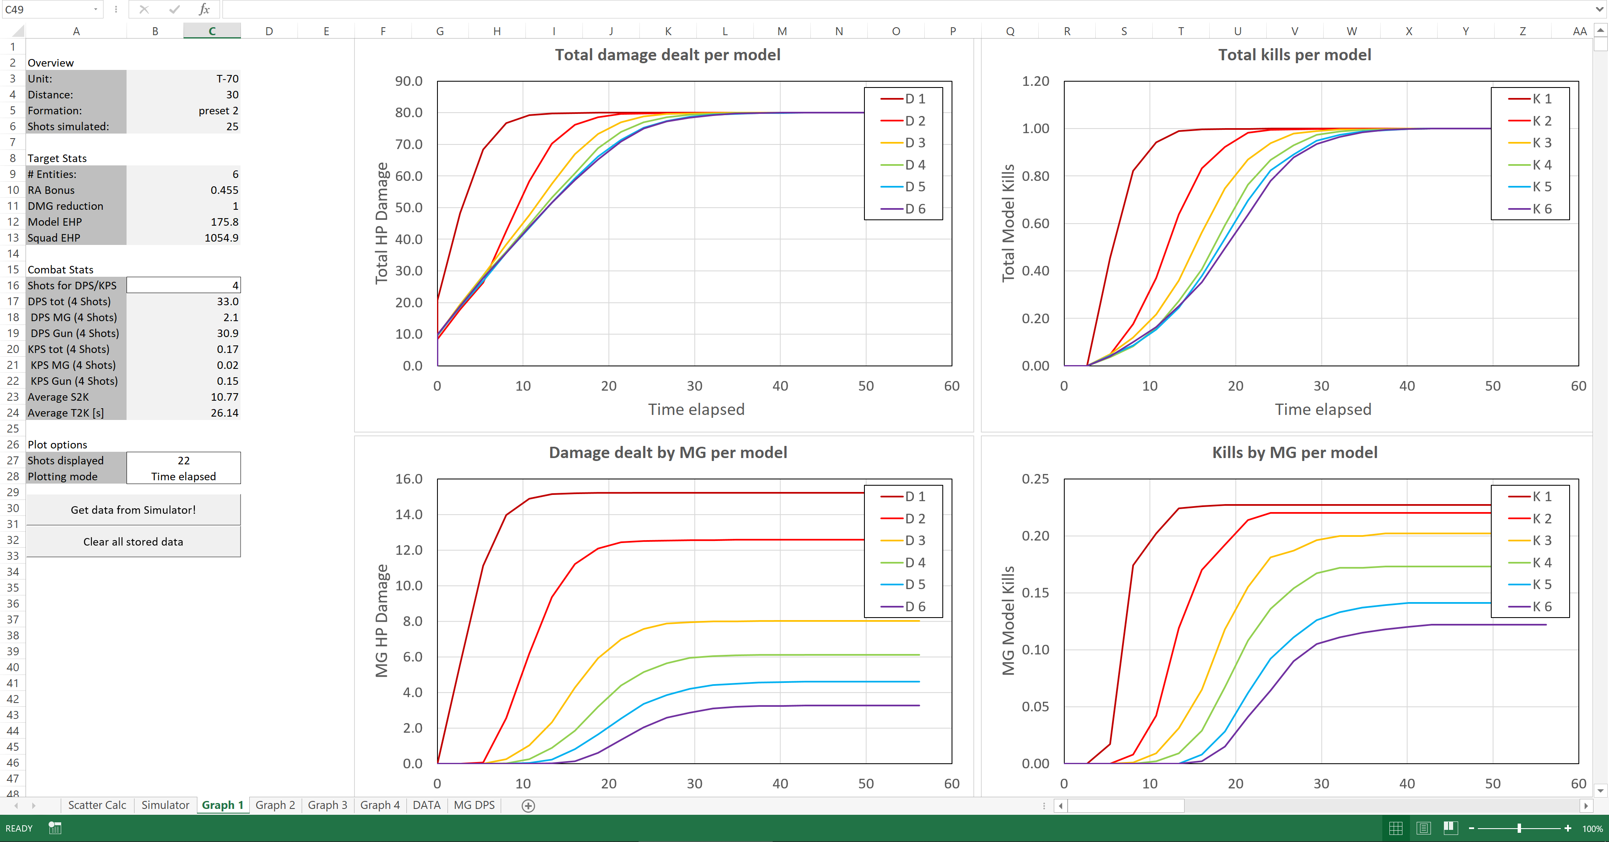Switch to the MG DPS sheet tab
The width and height of the screenshot is (1609, 842).
[474, 805]
